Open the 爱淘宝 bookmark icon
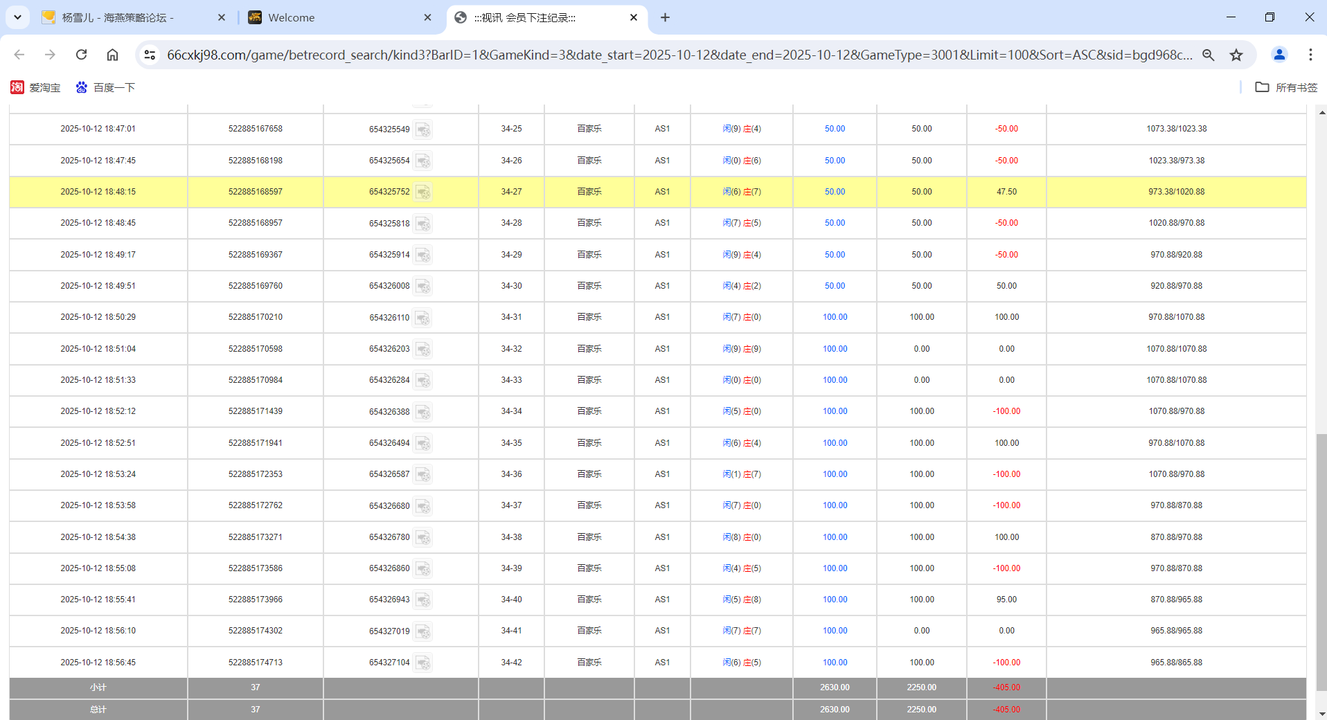The width and height of the screenshot is (1327, 720). click(17, 87)
